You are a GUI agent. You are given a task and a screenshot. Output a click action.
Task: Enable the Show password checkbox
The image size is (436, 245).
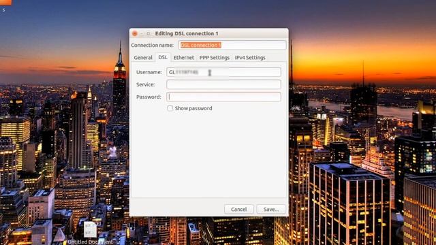click(x=170, y=108)
